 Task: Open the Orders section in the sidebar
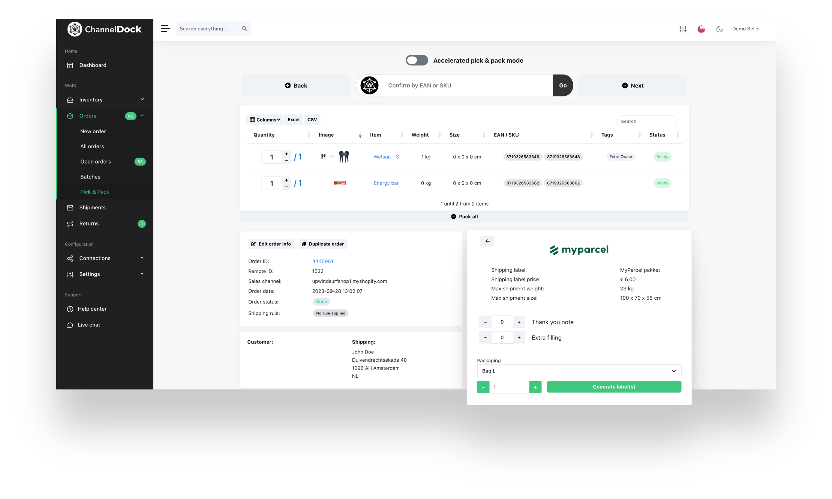pyautogui.click(x=88, y=116)
